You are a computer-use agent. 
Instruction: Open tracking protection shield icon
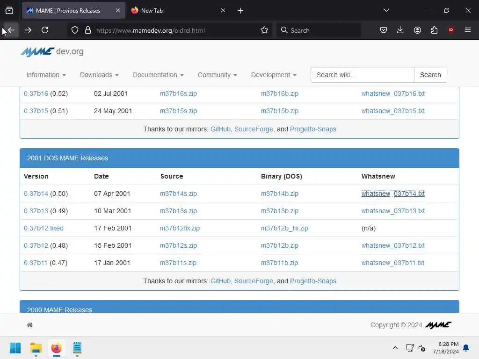pyautogui.click(x=75, y=30)
